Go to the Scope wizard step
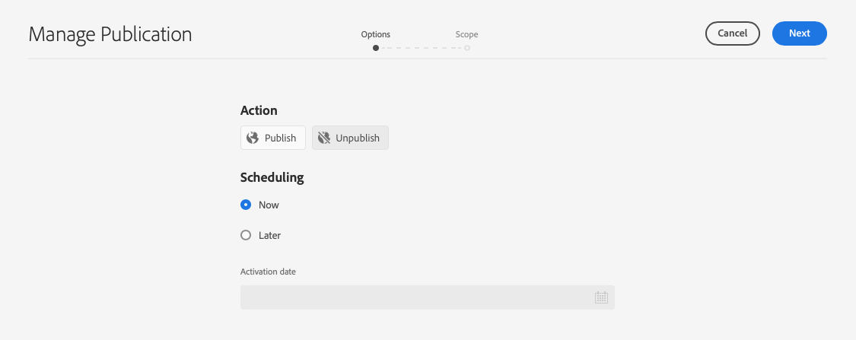Image resolution: width=856 pixels, height=340 pixels. pos(466,34)
